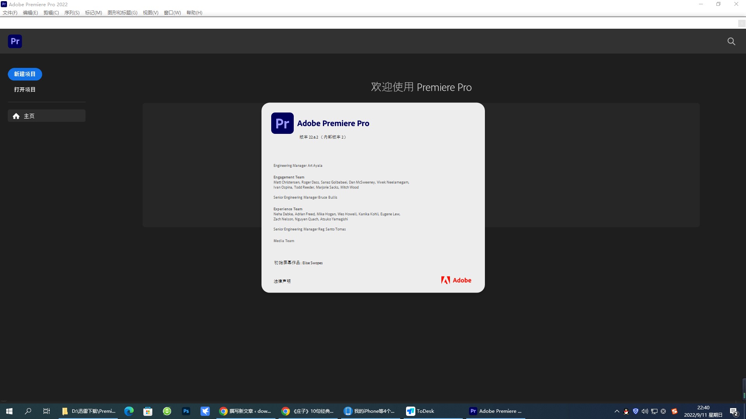Open Photoshop from the taskbar
This screenshot has height=419, width=746.
(x=186, y=411)
